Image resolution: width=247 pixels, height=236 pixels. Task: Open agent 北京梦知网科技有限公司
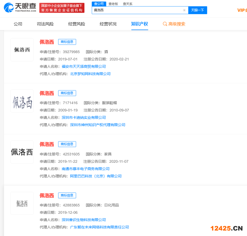click(x=90, y=74)
